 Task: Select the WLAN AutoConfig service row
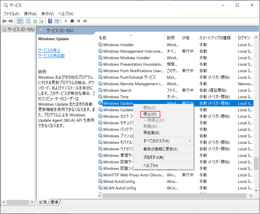175,188
